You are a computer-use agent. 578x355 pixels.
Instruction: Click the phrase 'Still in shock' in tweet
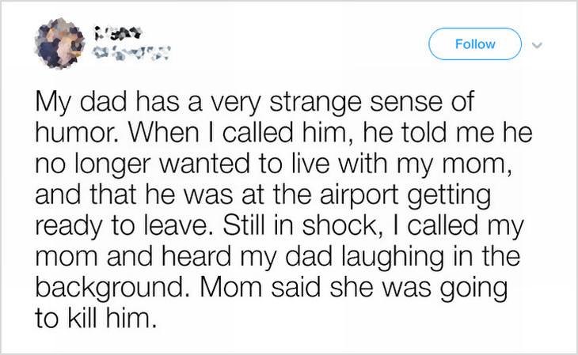coord(299,225)
